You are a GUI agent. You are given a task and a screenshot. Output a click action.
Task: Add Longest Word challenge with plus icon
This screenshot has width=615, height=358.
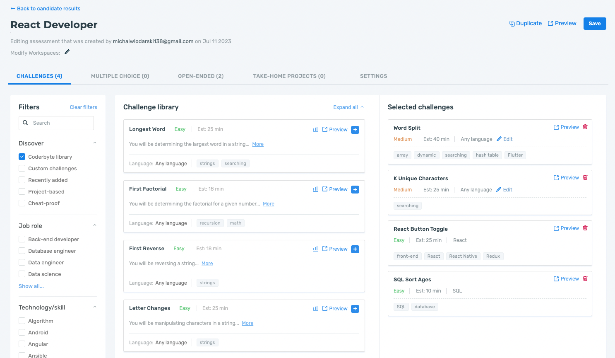tap(355, 130)
